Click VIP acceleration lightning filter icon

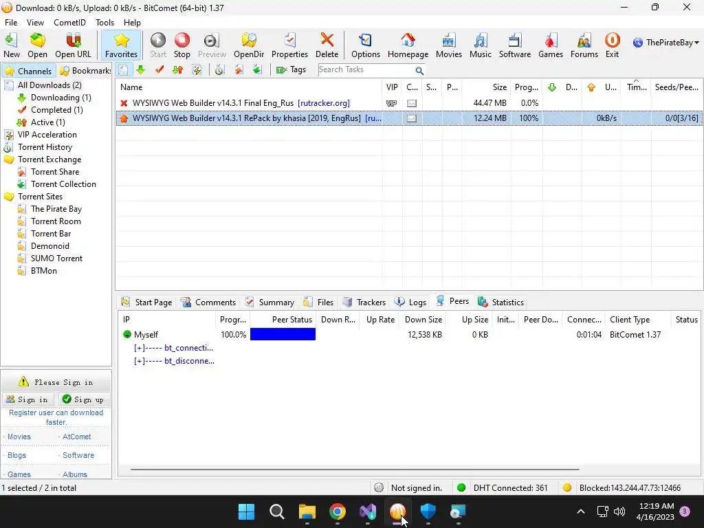click(x=197, y=69)
